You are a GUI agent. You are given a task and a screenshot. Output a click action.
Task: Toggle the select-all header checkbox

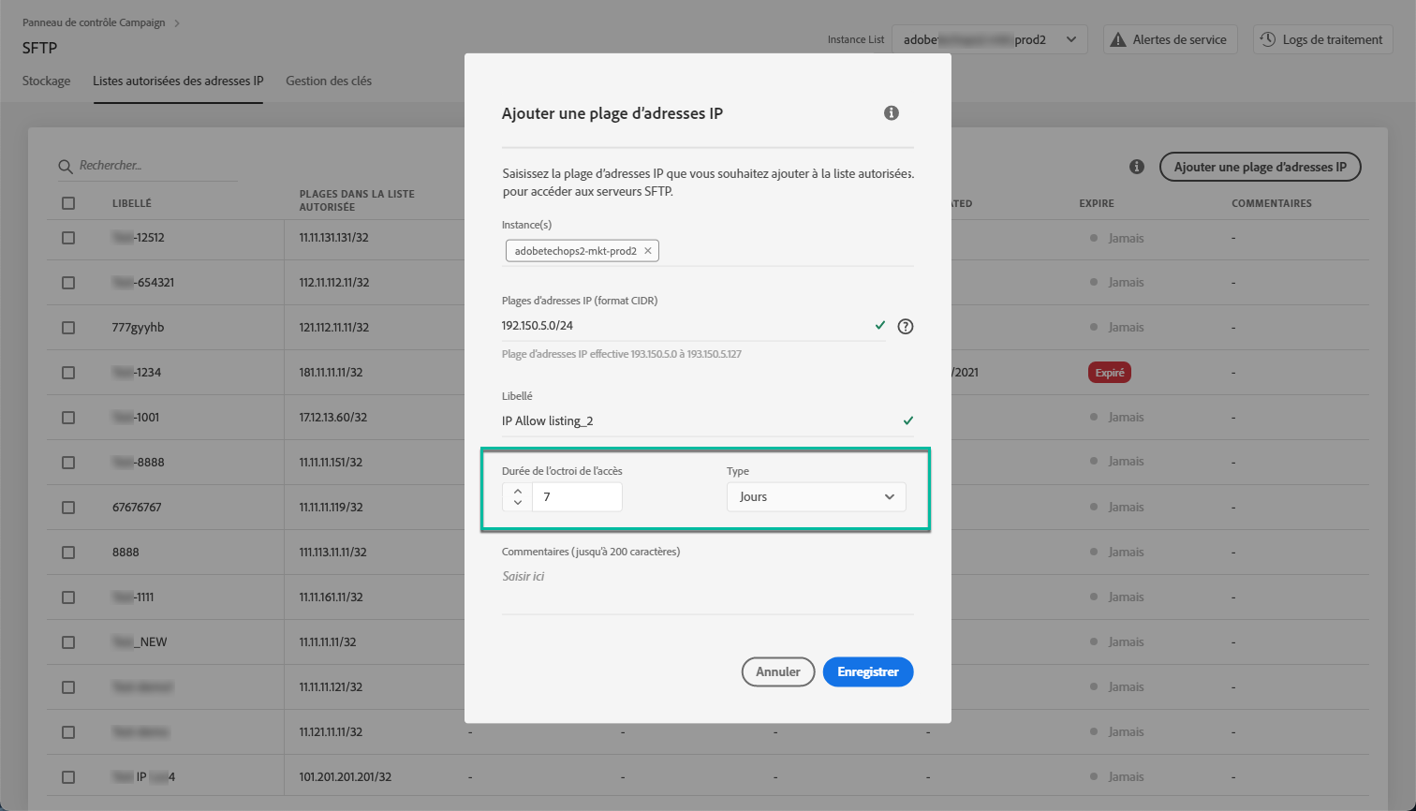(68, 203)
